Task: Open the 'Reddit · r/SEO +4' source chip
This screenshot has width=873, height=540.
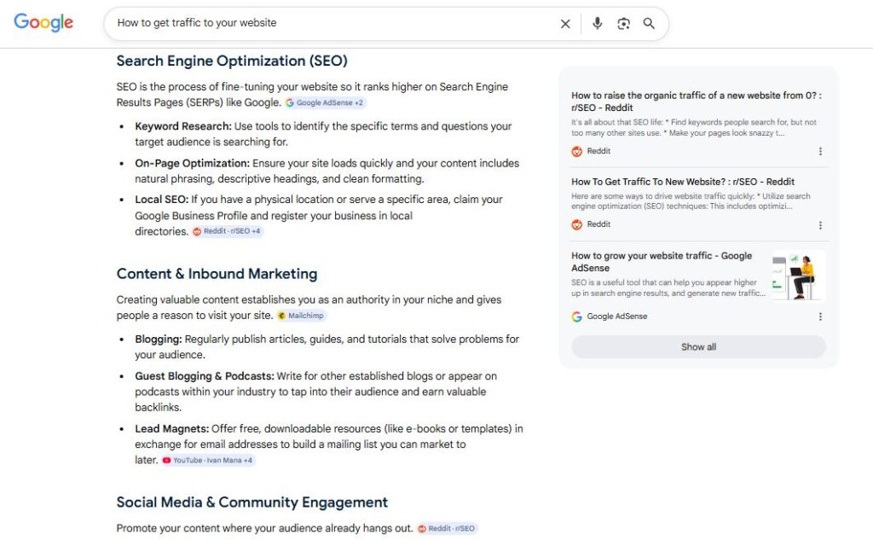Action: (x=227, y=231)
